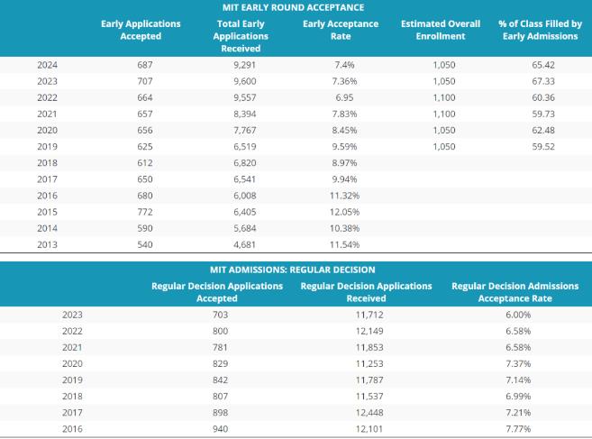
Task: Select the 10.38% acceptance rate value
Action: tap(344, 228)
